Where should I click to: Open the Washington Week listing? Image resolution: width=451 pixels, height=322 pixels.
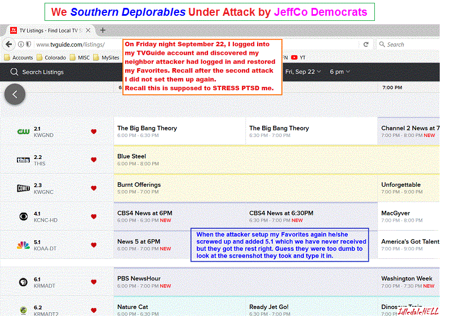[x=408, y=282]
